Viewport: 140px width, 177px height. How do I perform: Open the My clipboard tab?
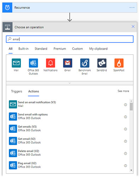(98, 48)
